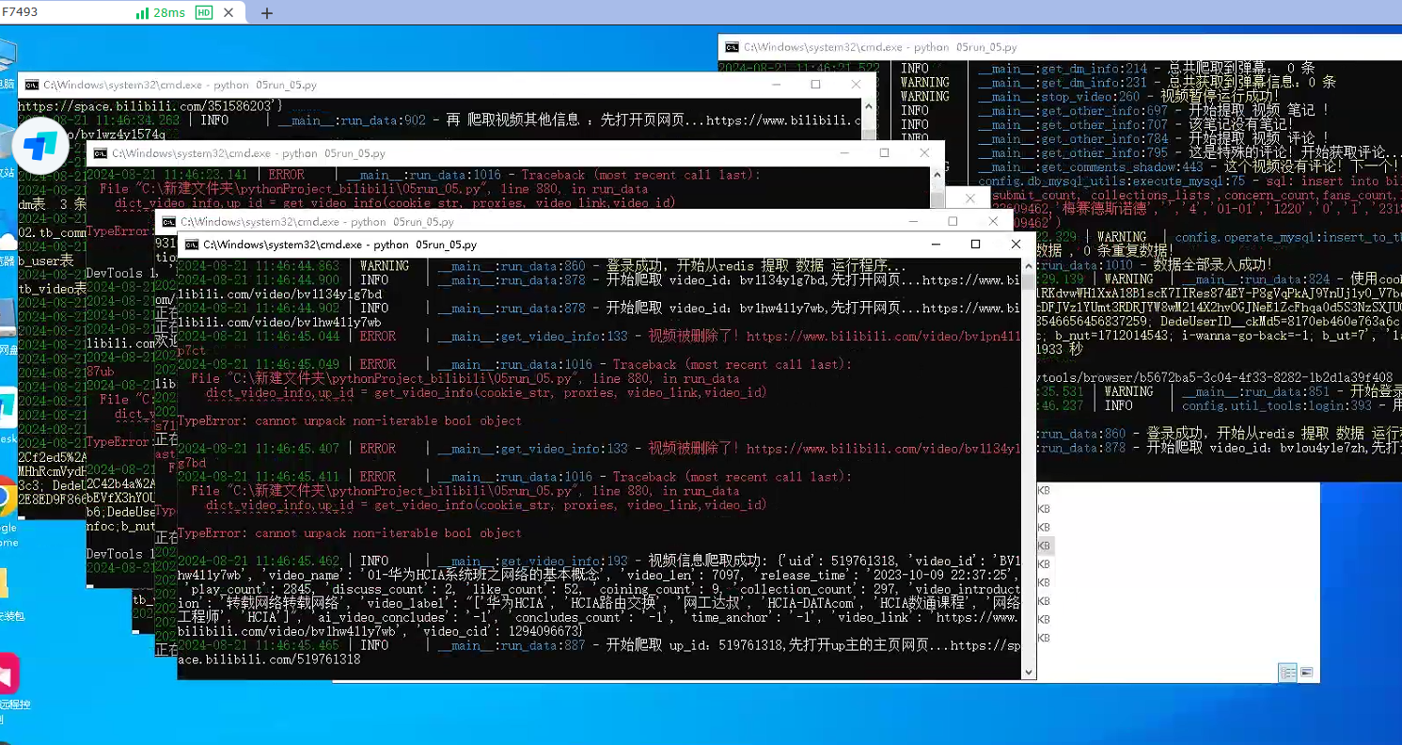Open cmd system menu icon of the '视频信息爬取成功' window

(193, 245)
